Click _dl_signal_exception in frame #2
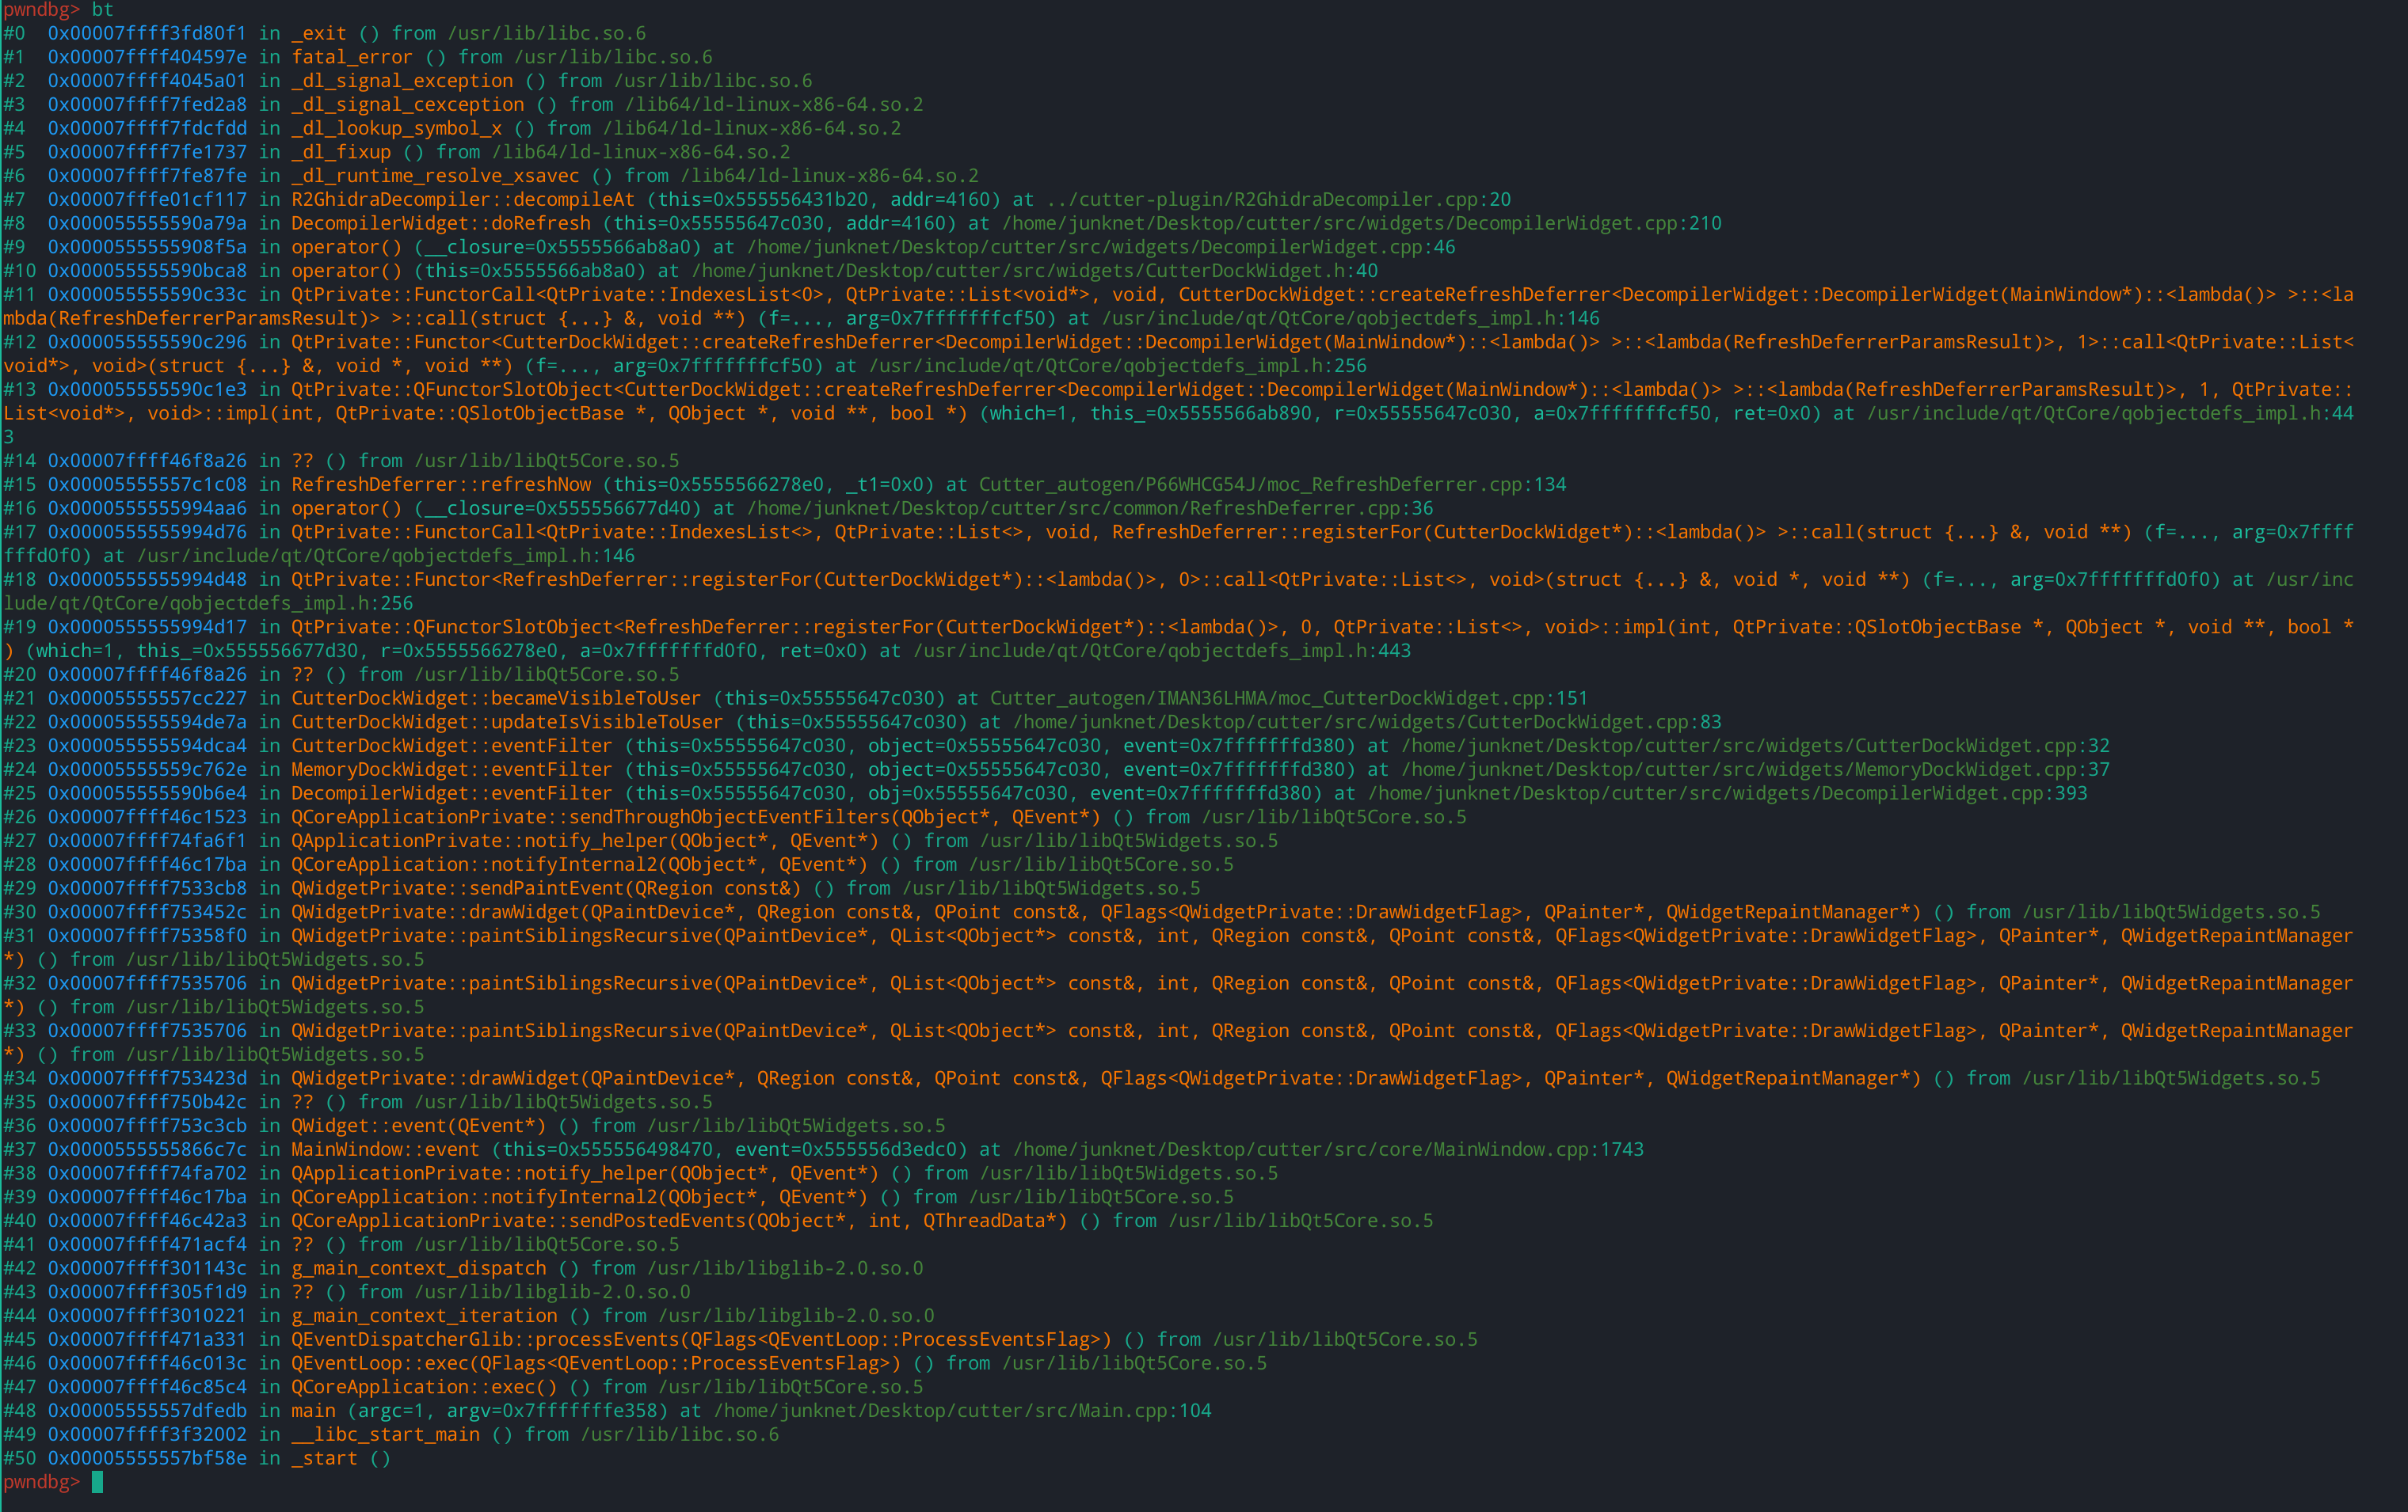Screen dimensions: 2408x1512 pyautogui.click(x=402, y=81)
